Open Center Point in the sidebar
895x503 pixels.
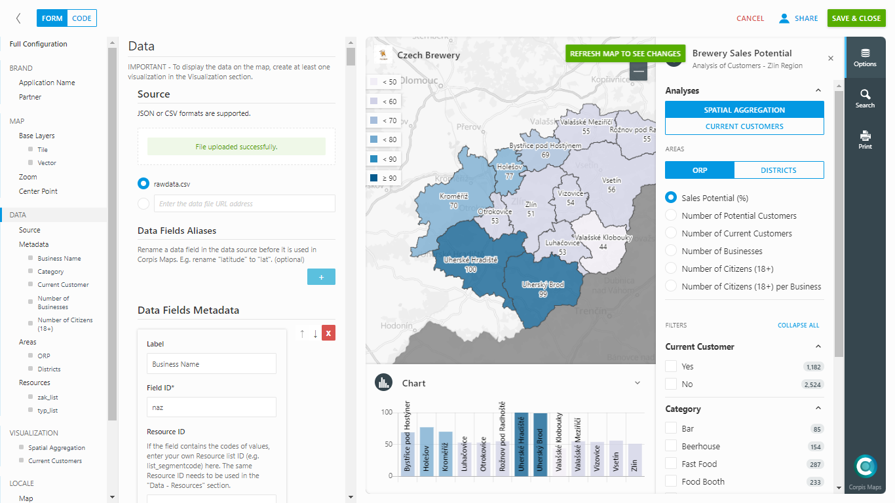[x=38, y=191]
